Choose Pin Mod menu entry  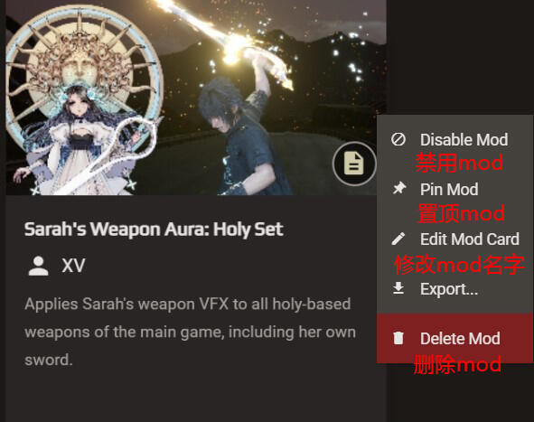click(x=455, y=189)
